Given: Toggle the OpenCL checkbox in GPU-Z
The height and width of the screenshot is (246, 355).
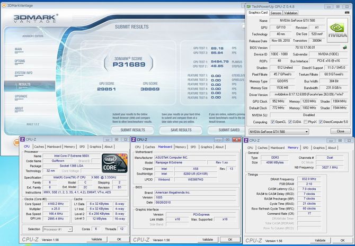Looking at the screenshot, I should (x=272, y=122).
